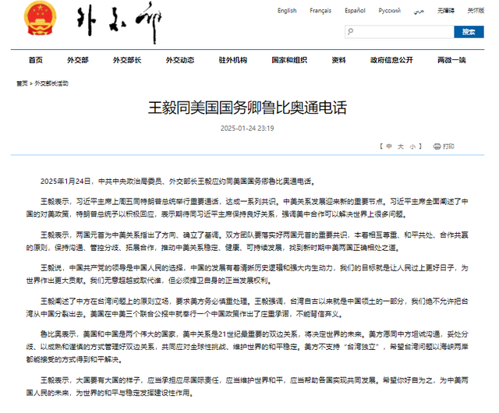Open the 国家和组织 navigation menu item
The width and height of the screenshot is (499, 413).
(289, 60)
